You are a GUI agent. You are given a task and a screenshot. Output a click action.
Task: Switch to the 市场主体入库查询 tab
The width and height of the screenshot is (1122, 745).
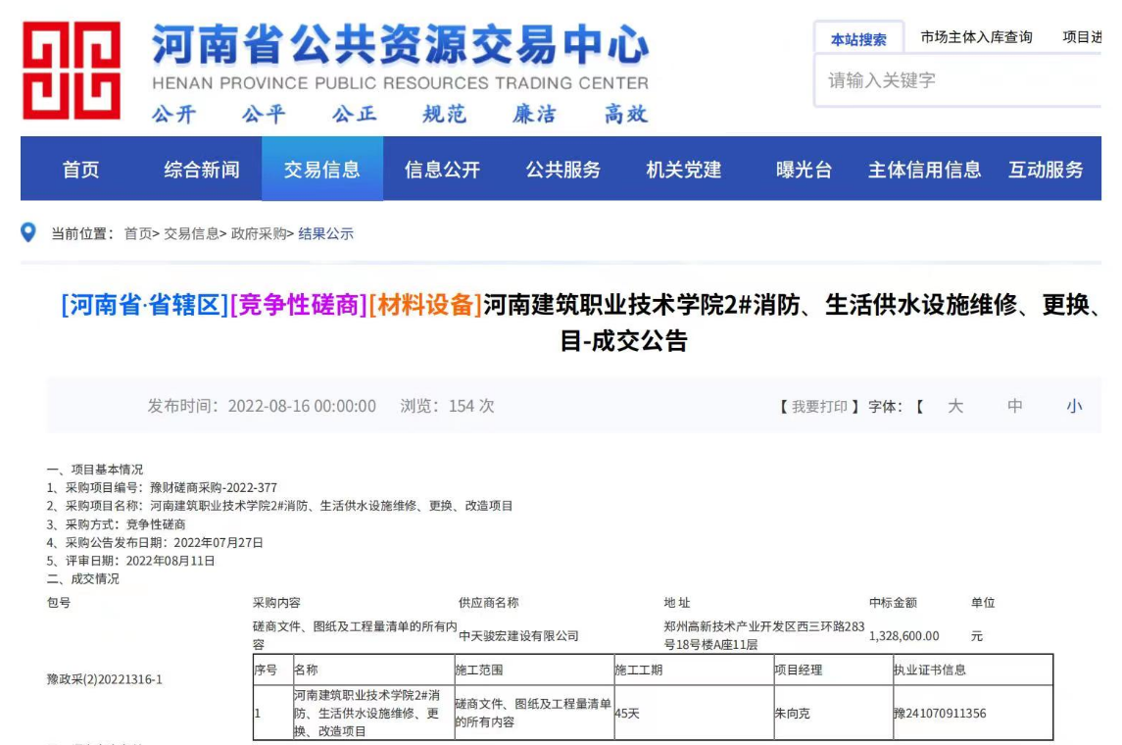click(976, 37)
